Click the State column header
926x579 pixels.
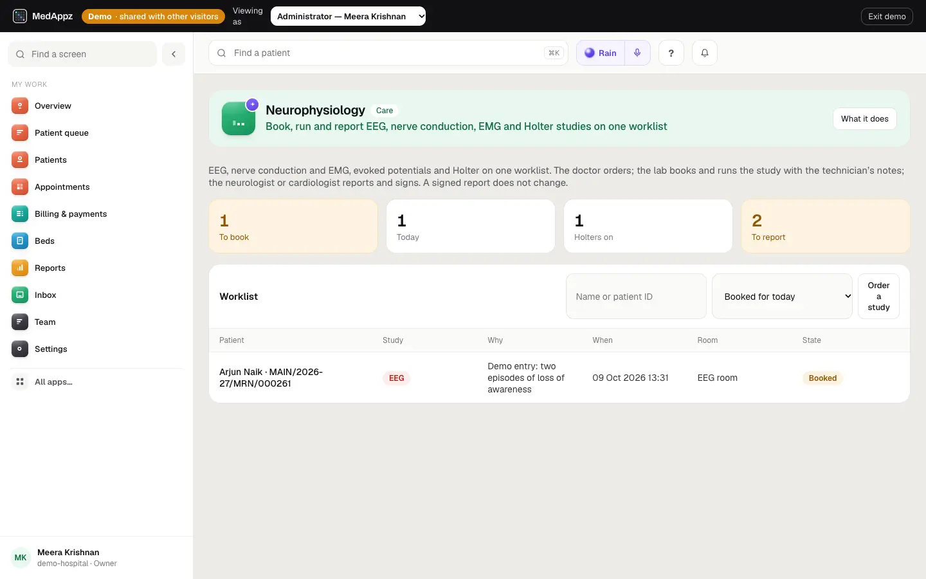tap(812, 340)
